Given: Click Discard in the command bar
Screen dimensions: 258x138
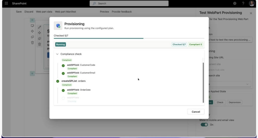Looking at the screenshot, I should pos(29,12).
